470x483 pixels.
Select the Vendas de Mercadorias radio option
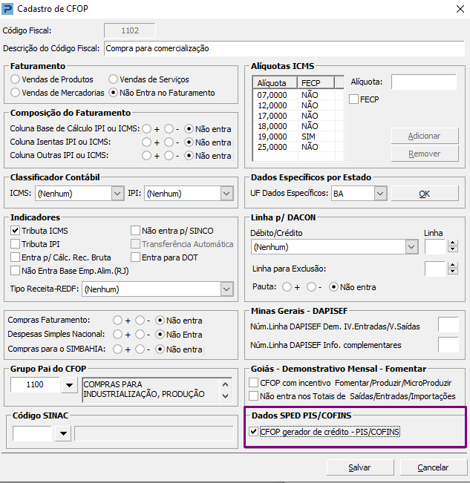(x=15, y=93)
